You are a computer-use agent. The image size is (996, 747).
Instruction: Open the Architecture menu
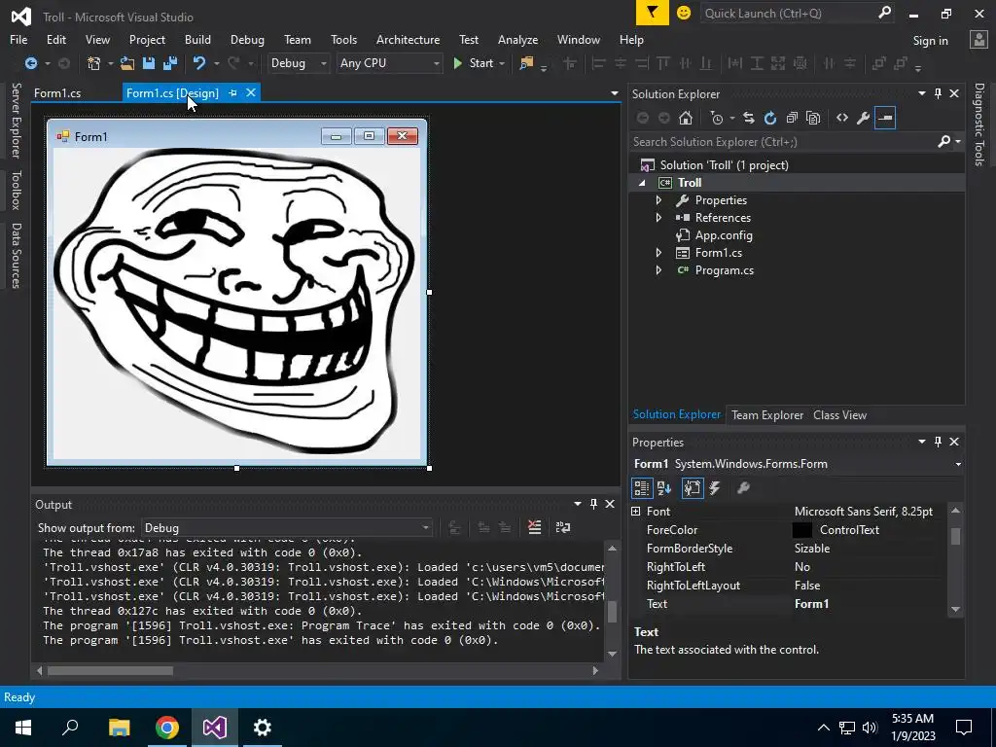[x=408, y=39]
